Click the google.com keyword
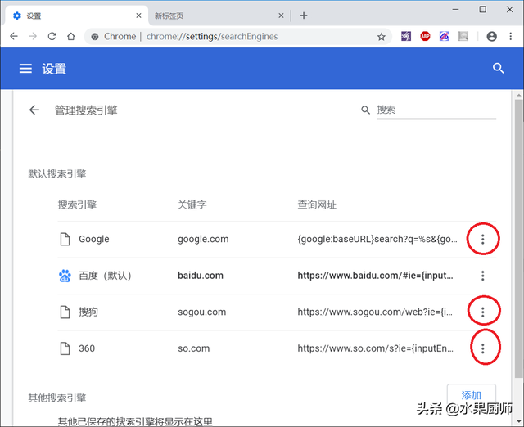The width and height of the screenshot is (524, 427). [203, 239]
